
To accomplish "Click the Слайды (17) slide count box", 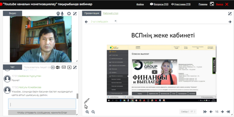I will (188, 112).
